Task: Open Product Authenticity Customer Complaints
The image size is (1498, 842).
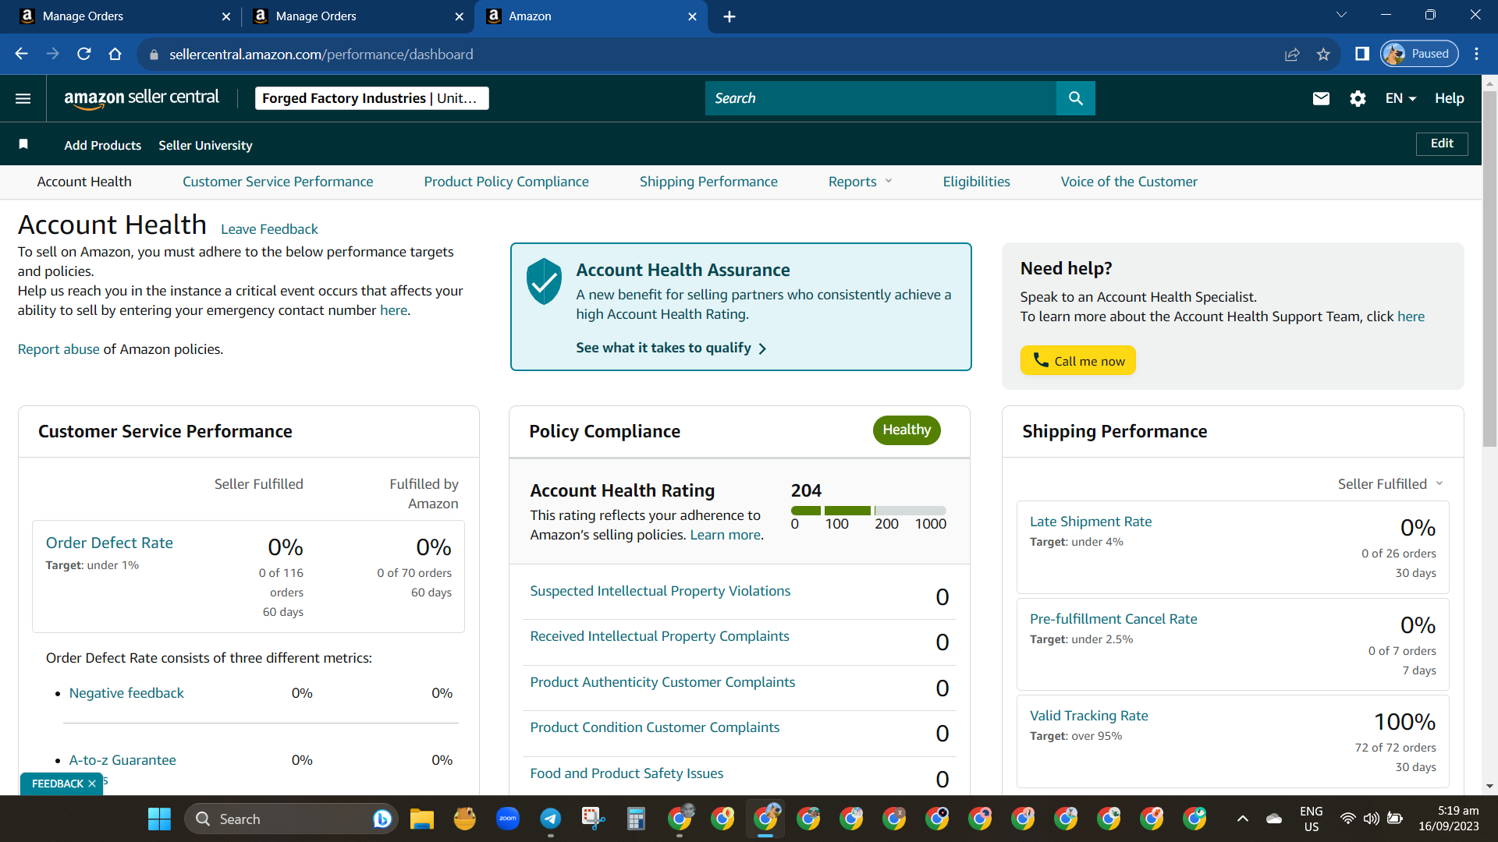Action: [662, 682]
